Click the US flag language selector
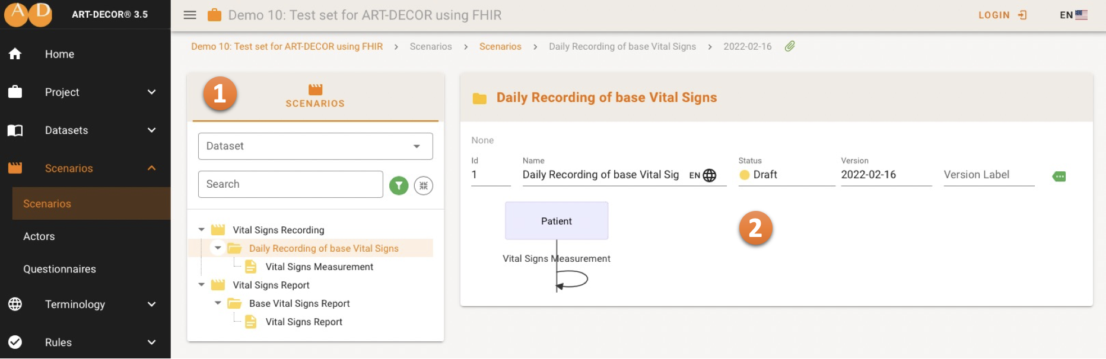1106x359 pixels. pyautogui.click(x=1081, y=15)
